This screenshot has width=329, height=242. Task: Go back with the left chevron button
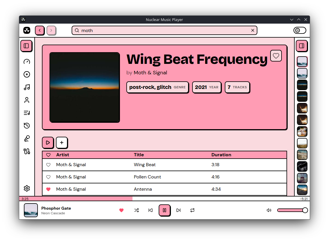tap(40, 30)
